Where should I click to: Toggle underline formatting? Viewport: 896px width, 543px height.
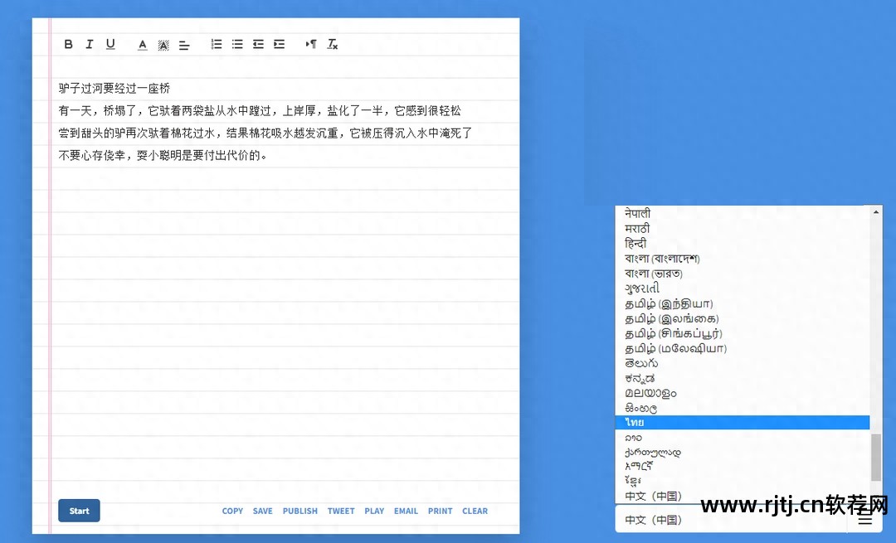tap(110, 44)
